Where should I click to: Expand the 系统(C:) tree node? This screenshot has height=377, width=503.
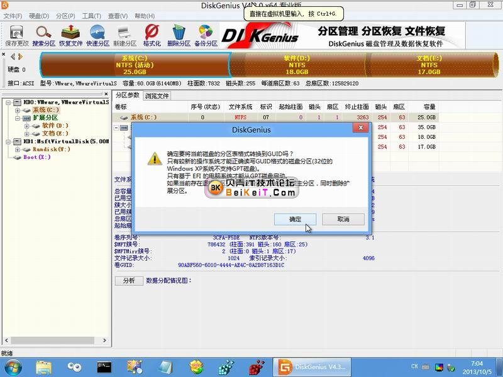tap(18, 111)
